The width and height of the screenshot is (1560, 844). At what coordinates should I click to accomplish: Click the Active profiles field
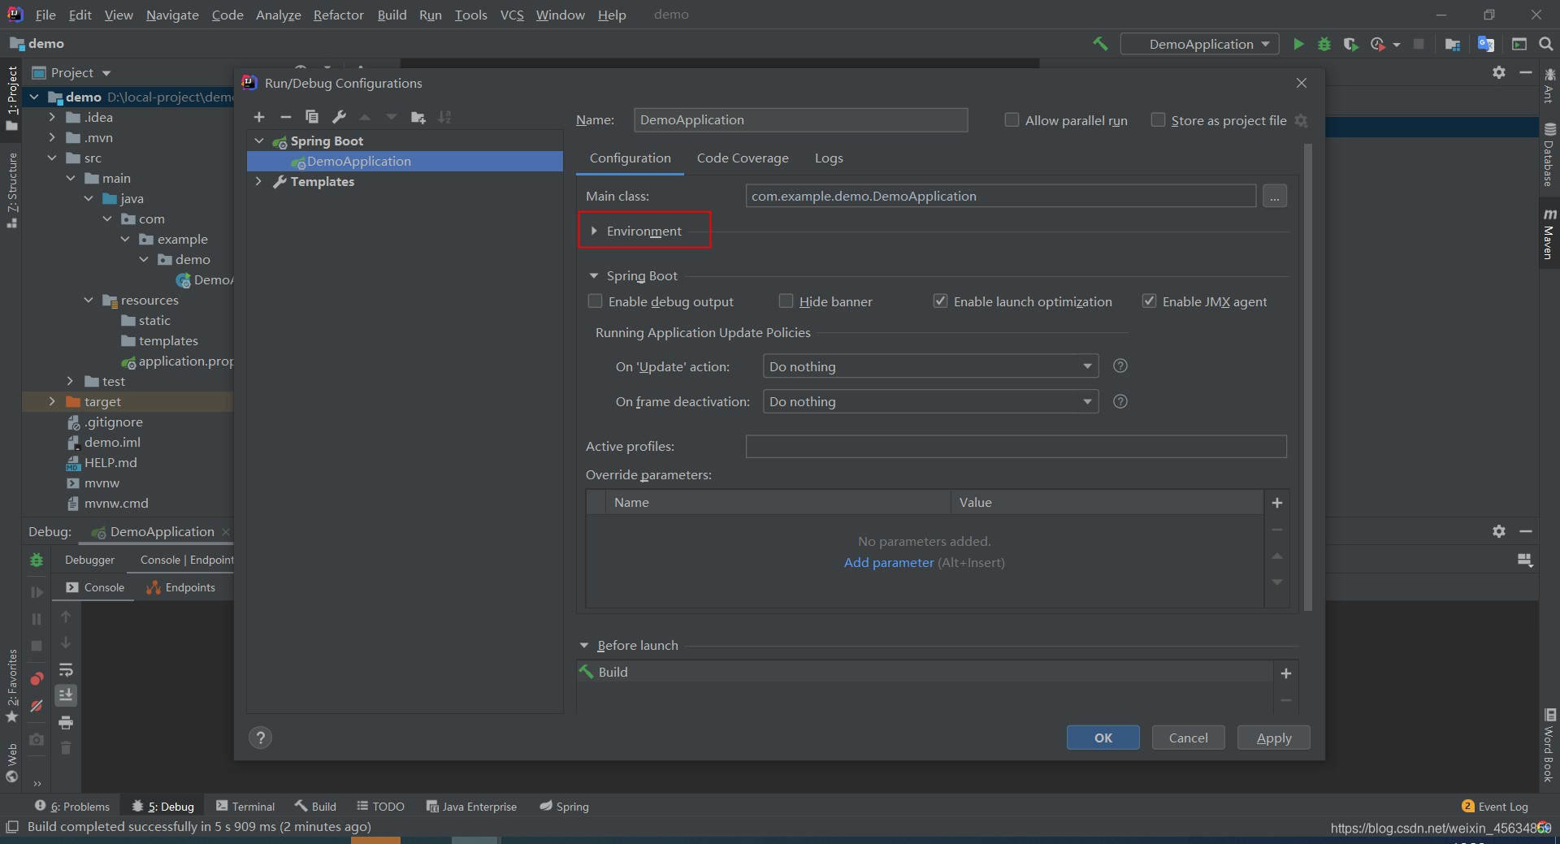(1016, 446)
